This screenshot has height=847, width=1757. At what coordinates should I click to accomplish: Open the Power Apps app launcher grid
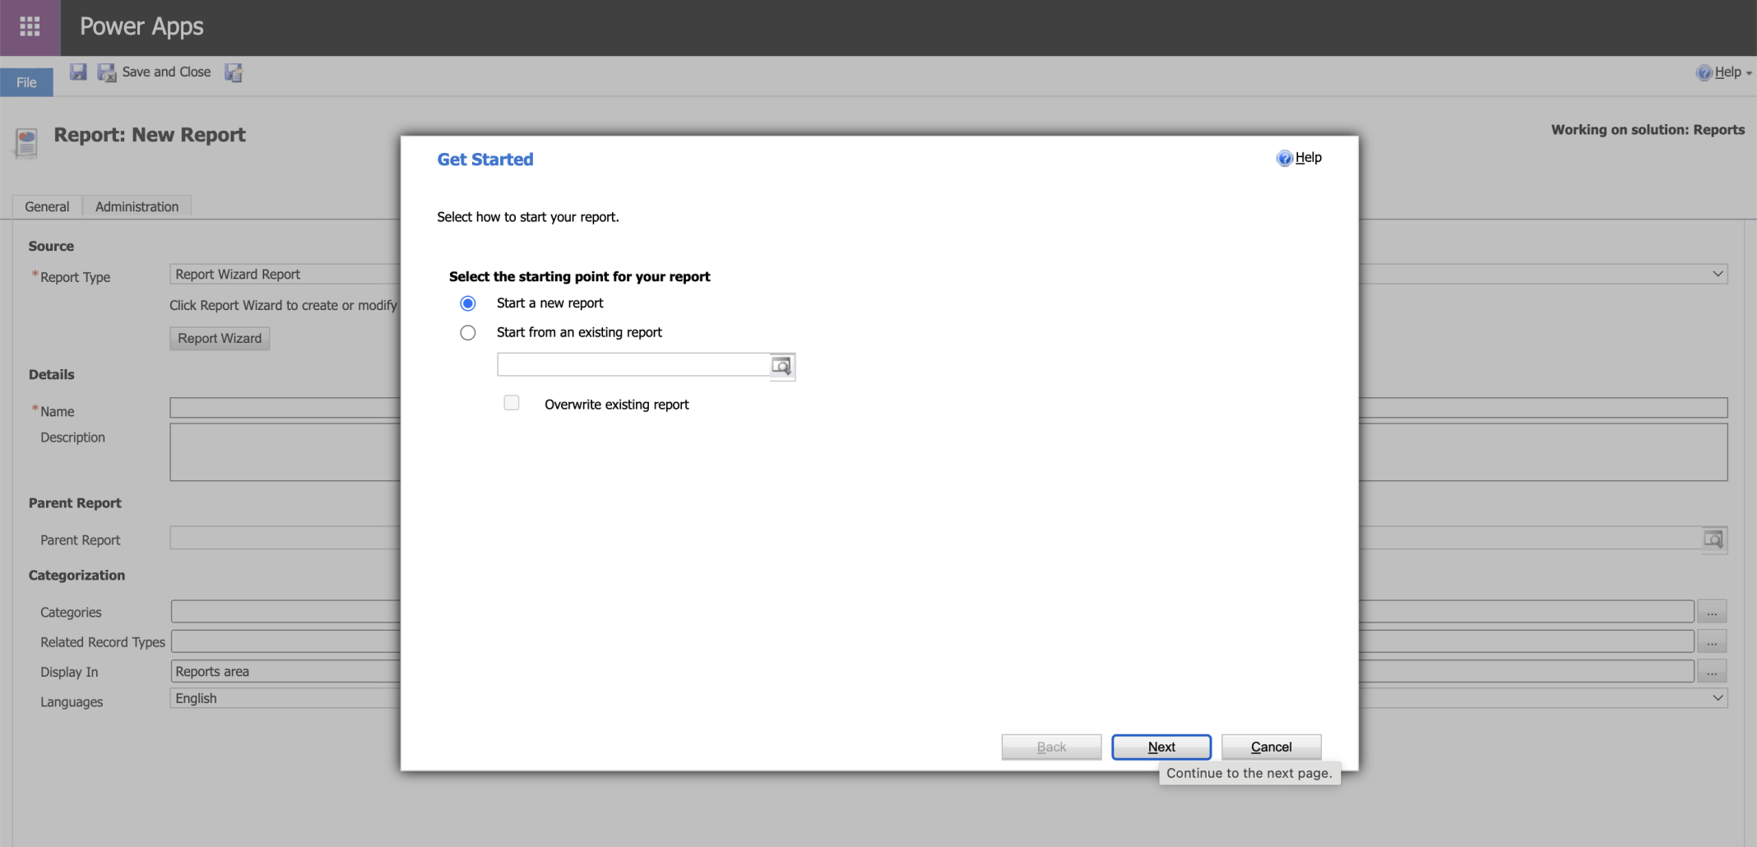coord(30,27)
